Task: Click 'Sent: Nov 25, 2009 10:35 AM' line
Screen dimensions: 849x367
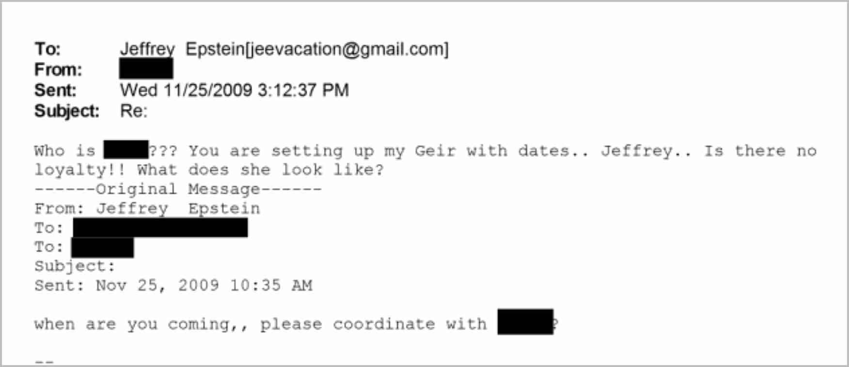Action: (173, 286)
